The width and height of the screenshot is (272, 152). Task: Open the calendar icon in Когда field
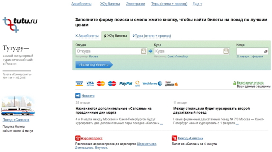click(x=266, y=51)
